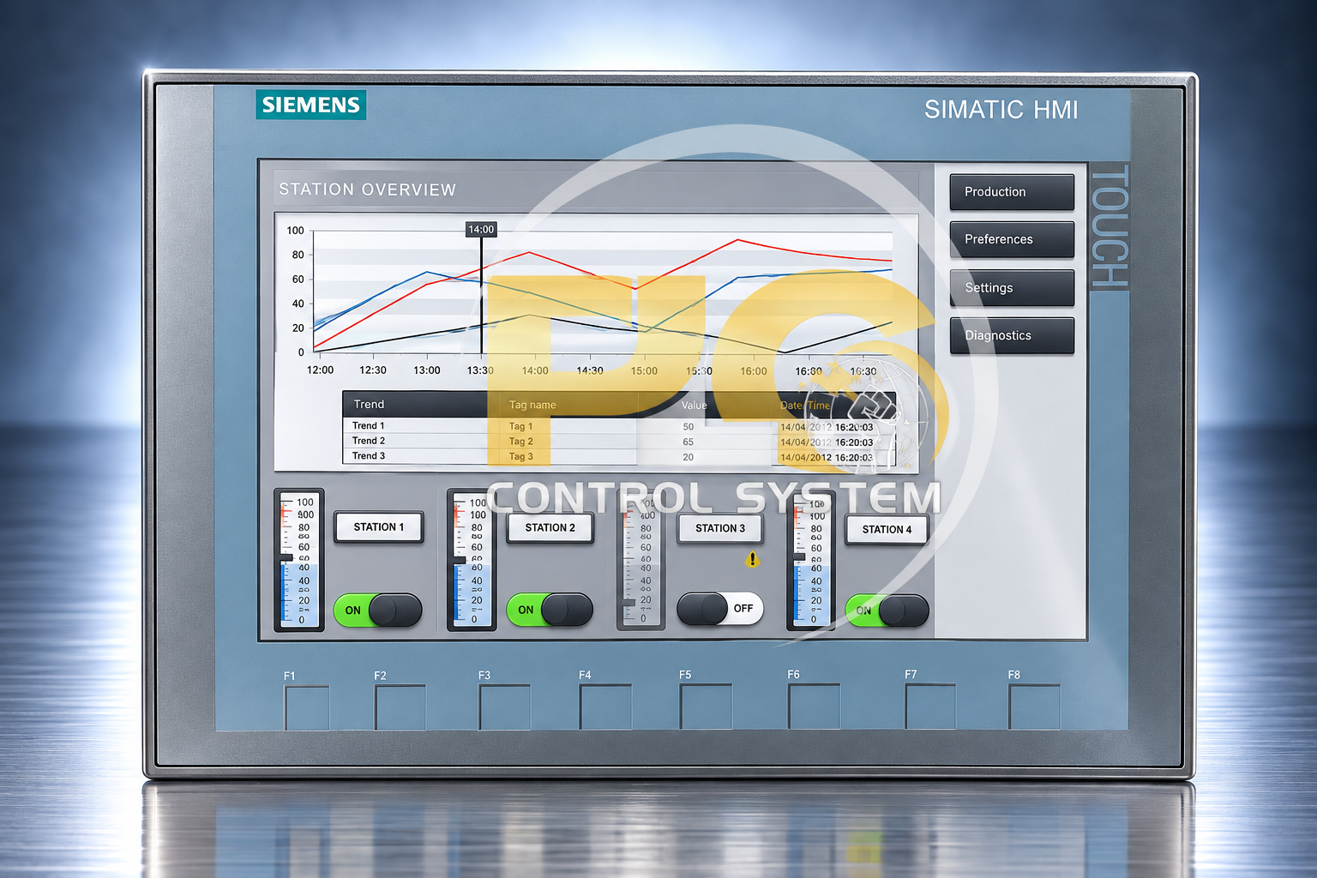Click the Trend column header

(369, 405)
